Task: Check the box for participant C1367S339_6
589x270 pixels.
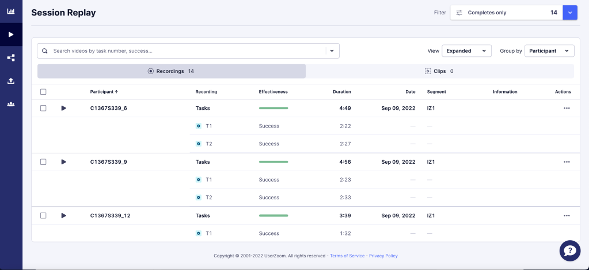Action: click(x=43, y=108)
